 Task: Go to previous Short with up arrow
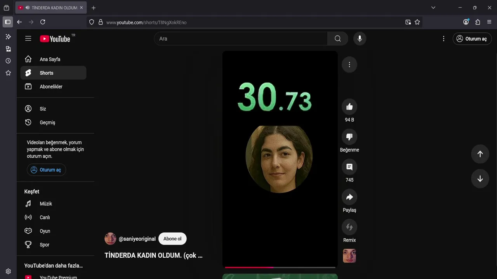pos(480,154)
